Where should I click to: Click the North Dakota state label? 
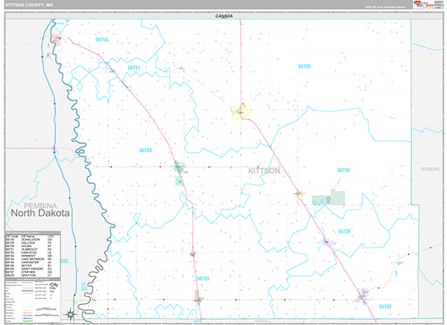[39, 212]
